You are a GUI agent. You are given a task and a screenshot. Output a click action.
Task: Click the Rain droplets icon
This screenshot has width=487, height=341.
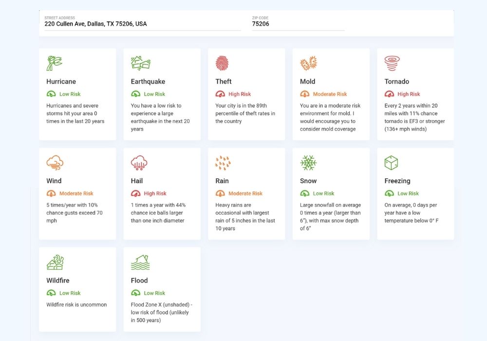point(223,163)
